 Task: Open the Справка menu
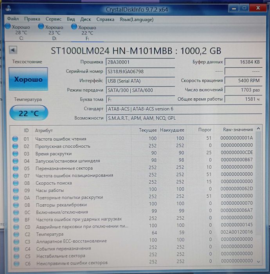(x=105, y=20)
